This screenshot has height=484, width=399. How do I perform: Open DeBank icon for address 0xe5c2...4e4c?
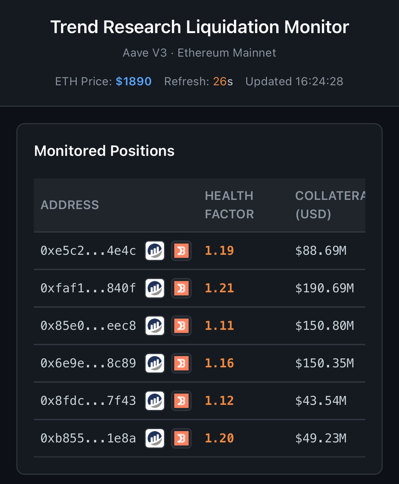(181, 251)
